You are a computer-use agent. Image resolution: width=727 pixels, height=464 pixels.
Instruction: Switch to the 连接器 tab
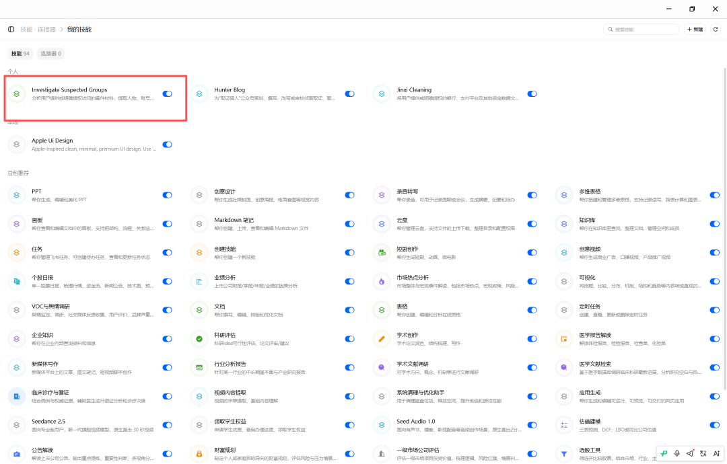(50, 54)
